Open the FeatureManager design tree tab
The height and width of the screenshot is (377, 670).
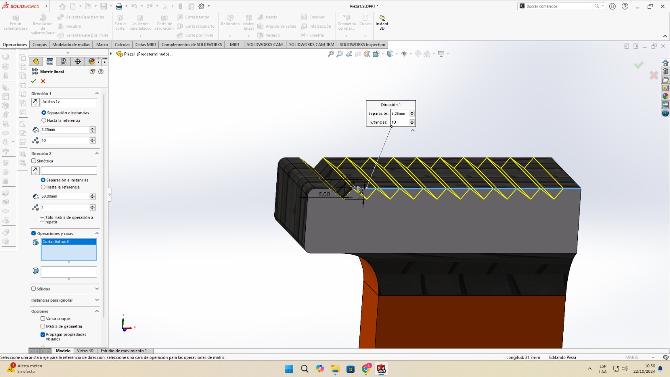click(x=36, y=62)
